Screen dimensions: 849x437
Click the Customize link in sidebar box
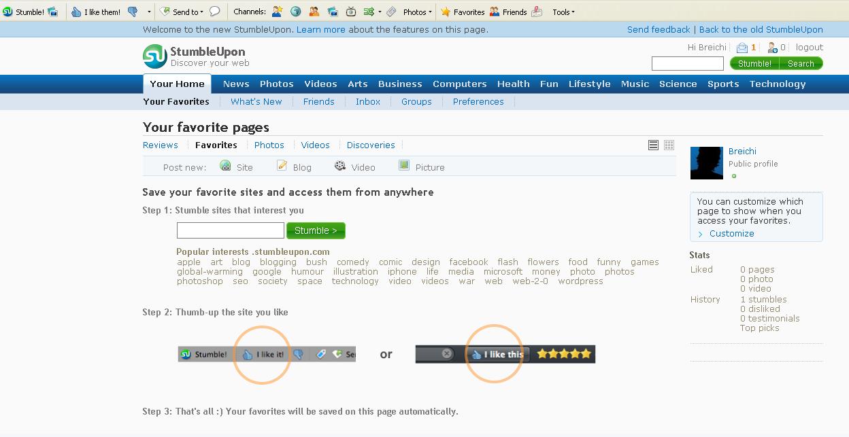point(732,234)
